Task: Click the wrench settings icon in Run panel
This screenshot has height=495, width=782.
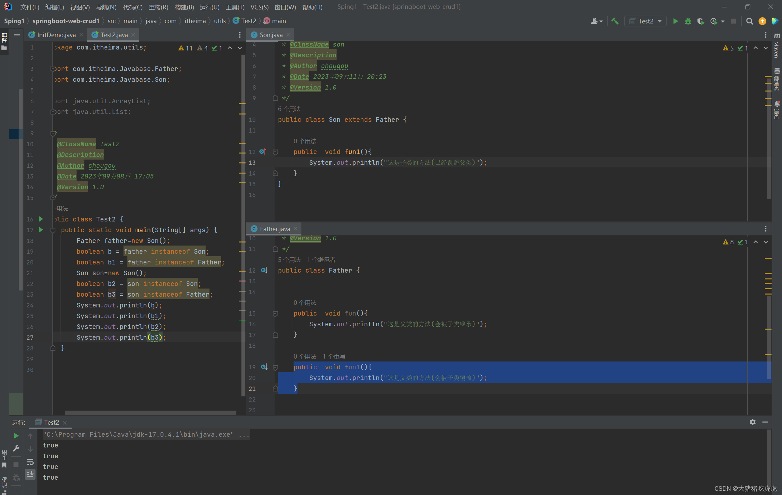Action: click(x=16, y=448)
